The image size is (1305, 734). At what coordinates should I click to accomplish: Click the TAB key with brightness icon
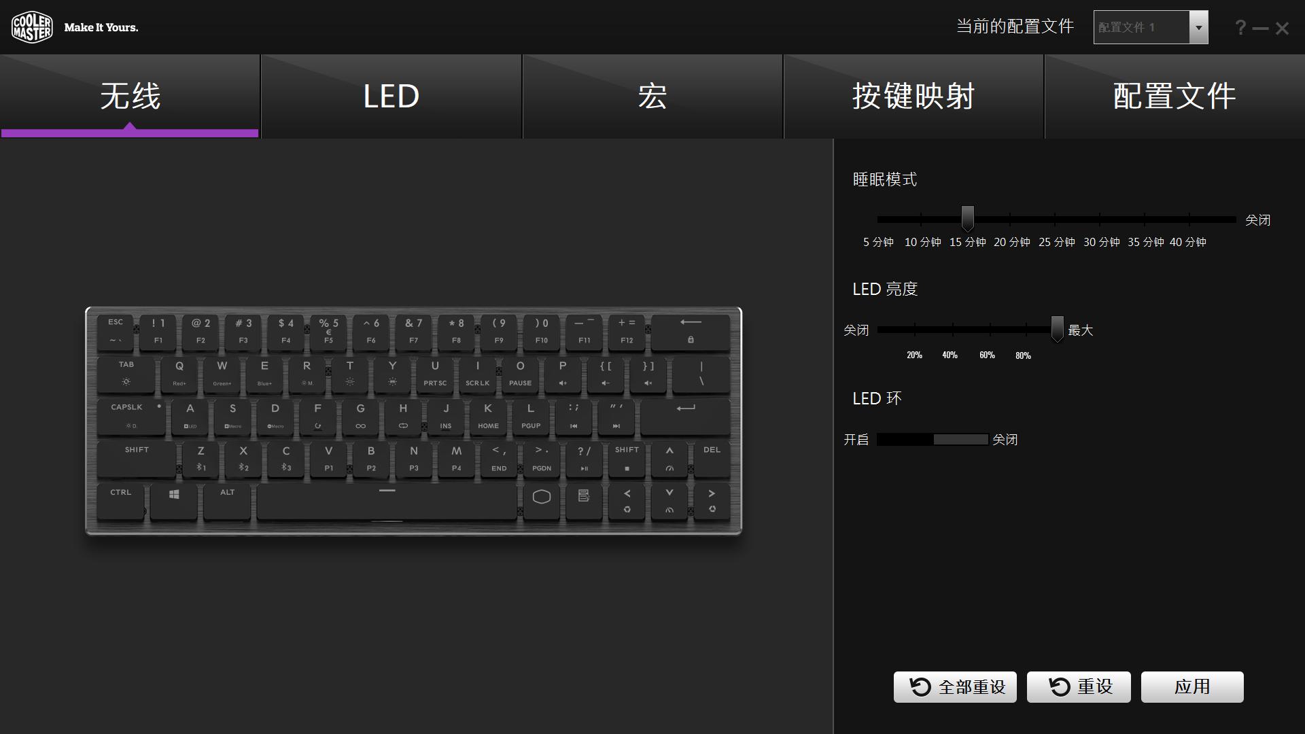coord(126,373)
